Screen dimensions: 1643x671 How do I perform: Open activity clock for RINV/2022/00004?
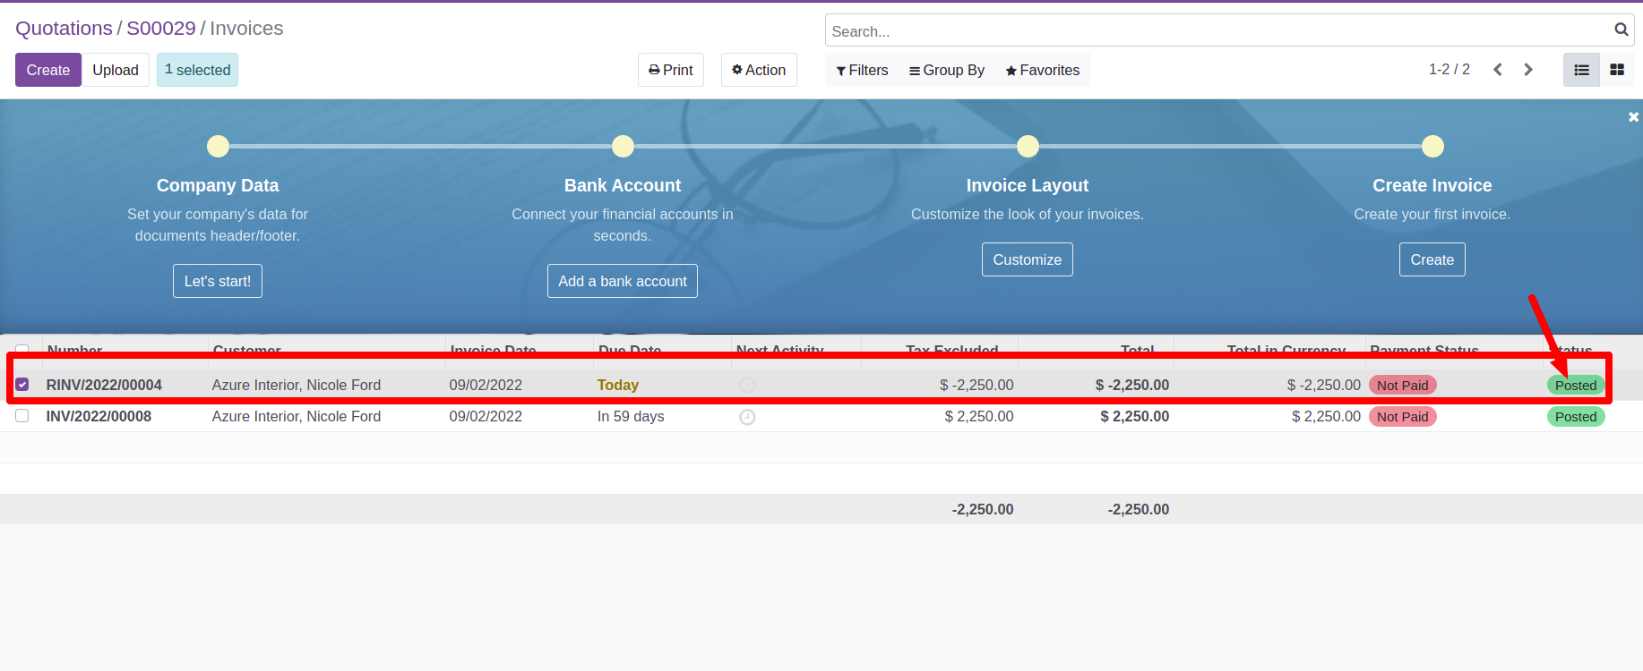[x=747, y=385]
